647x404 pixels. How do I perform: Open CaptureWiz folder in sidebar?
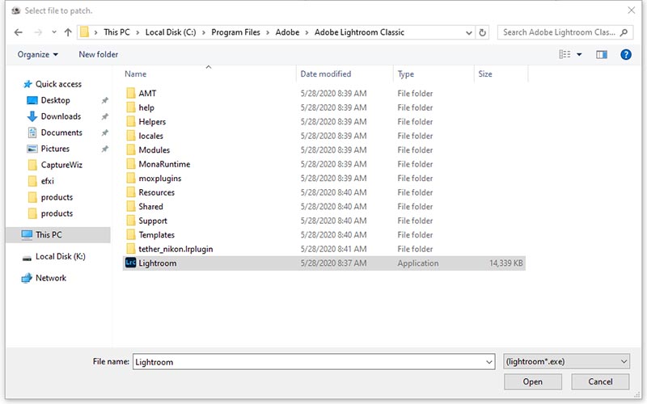[x=61, y=165]
